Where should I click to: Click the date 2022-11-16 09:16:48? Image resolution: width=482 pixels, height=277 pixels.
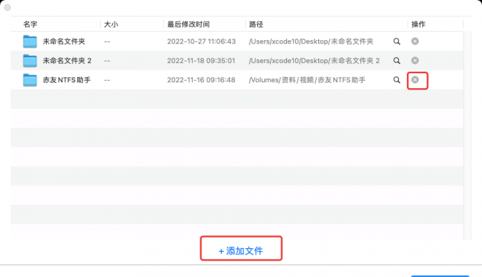tap(201, 80)
